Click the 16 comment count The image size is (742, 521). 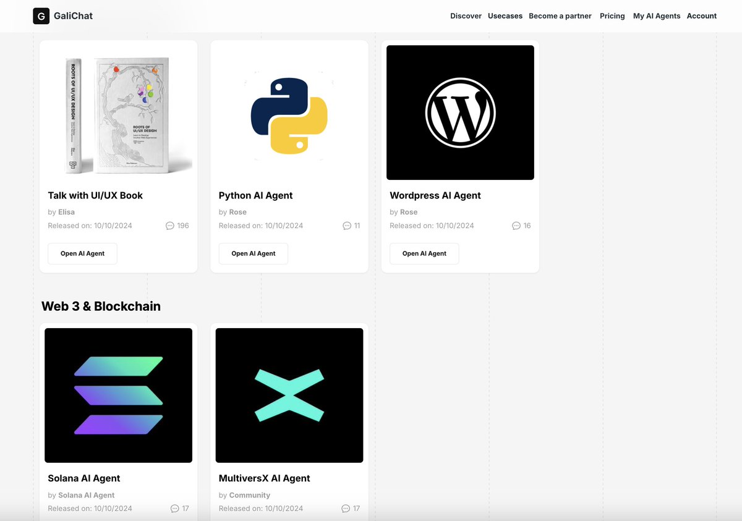(527, 226)
